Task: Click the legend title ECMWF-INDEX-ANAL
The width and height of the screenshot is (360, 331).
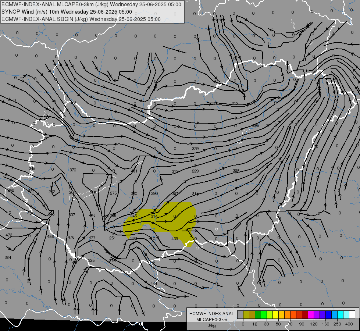Action: (x=212, y=314)
